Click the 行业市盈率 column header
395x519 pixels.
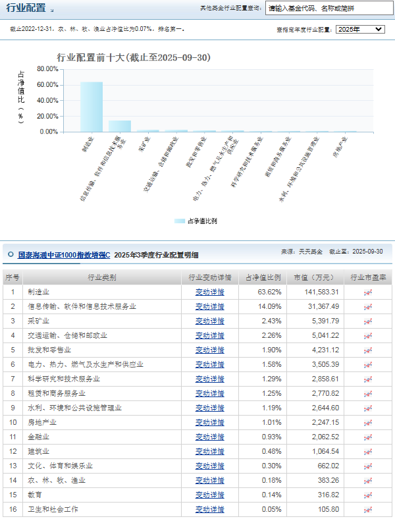368,277
